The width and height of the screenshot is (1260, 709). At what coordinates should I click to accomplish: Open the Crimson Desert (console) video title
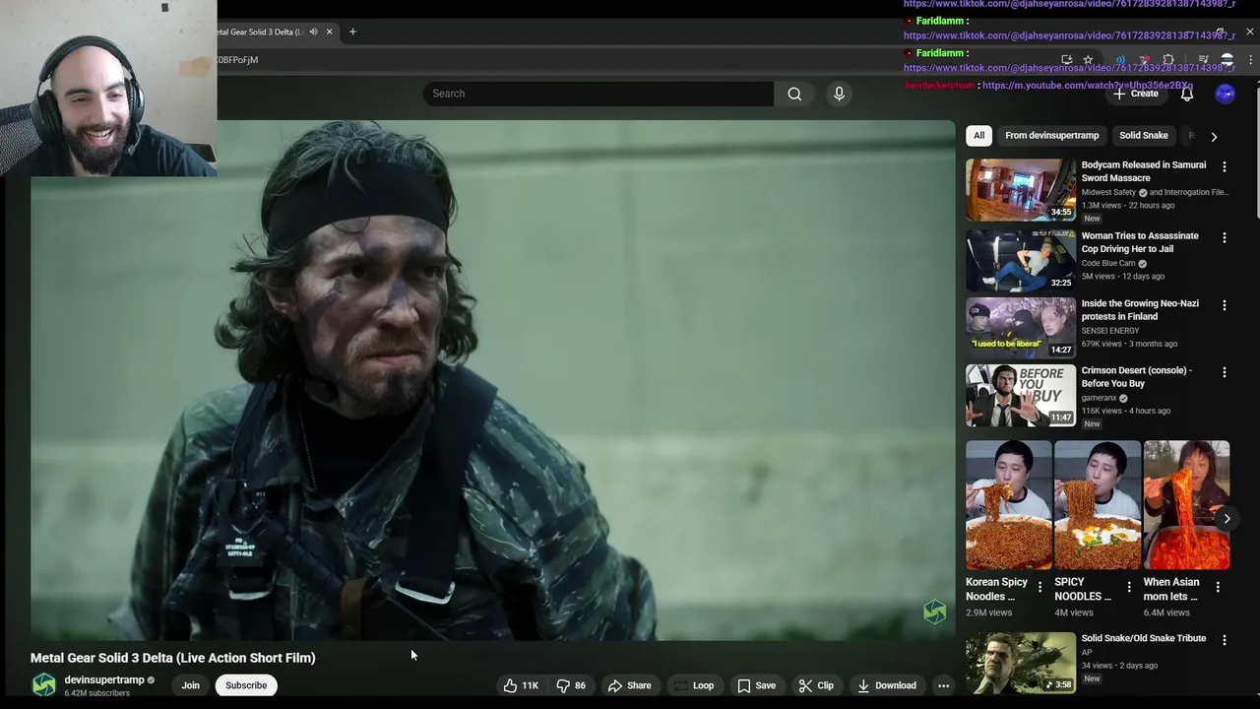tap(1137, 377)
